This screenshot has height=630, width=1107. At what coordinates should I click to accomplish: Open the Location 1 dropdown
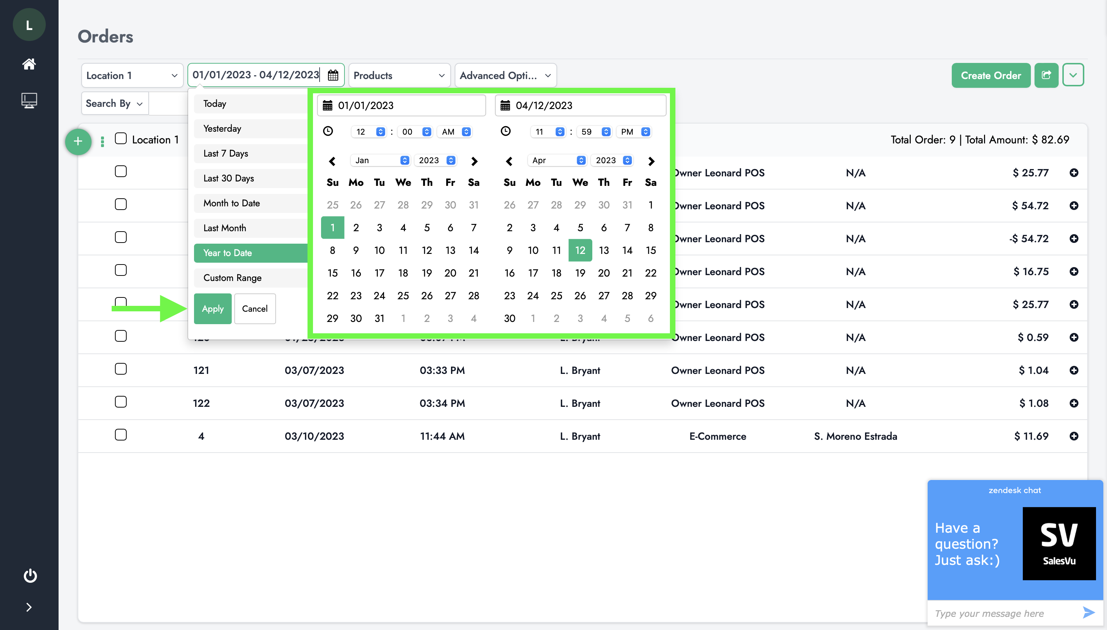pyautogui.click(x=132, y=75)
